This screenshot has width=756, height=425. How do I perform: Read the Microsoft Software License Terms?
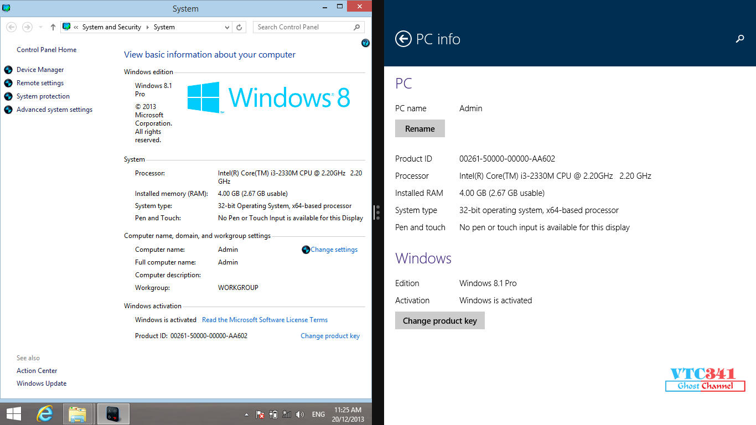[x=265, y=320]
